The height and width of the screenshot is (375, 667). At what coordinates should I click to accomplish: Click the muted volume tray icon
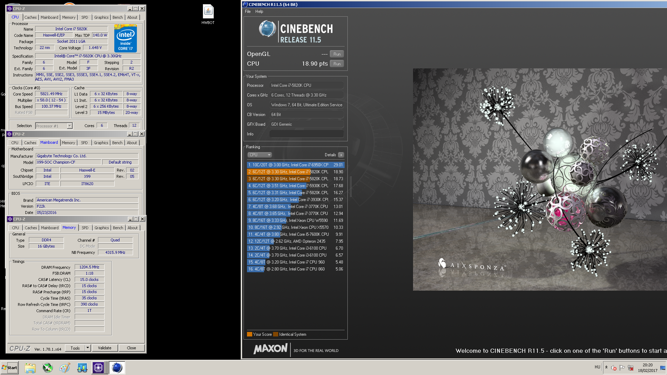[614, 368]
